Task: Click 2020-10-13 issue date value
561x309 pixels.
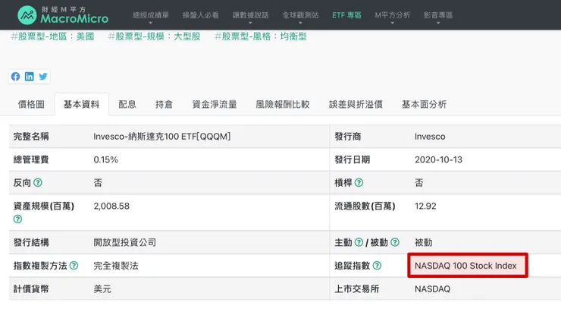Action: (438, 159)
